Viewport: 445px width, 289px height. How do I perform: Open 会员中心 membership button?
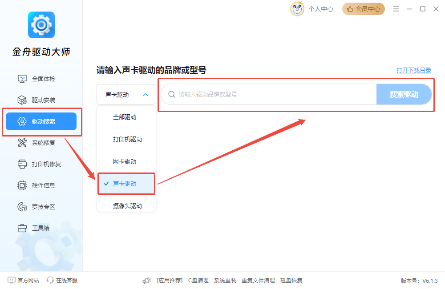point(364,9)
